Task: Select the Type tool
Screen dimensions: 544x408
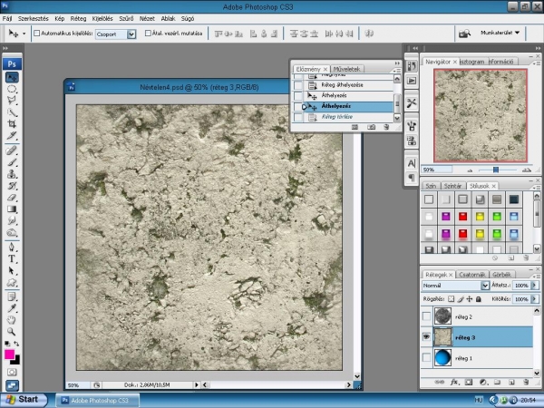Action: (x=12, y=258)
